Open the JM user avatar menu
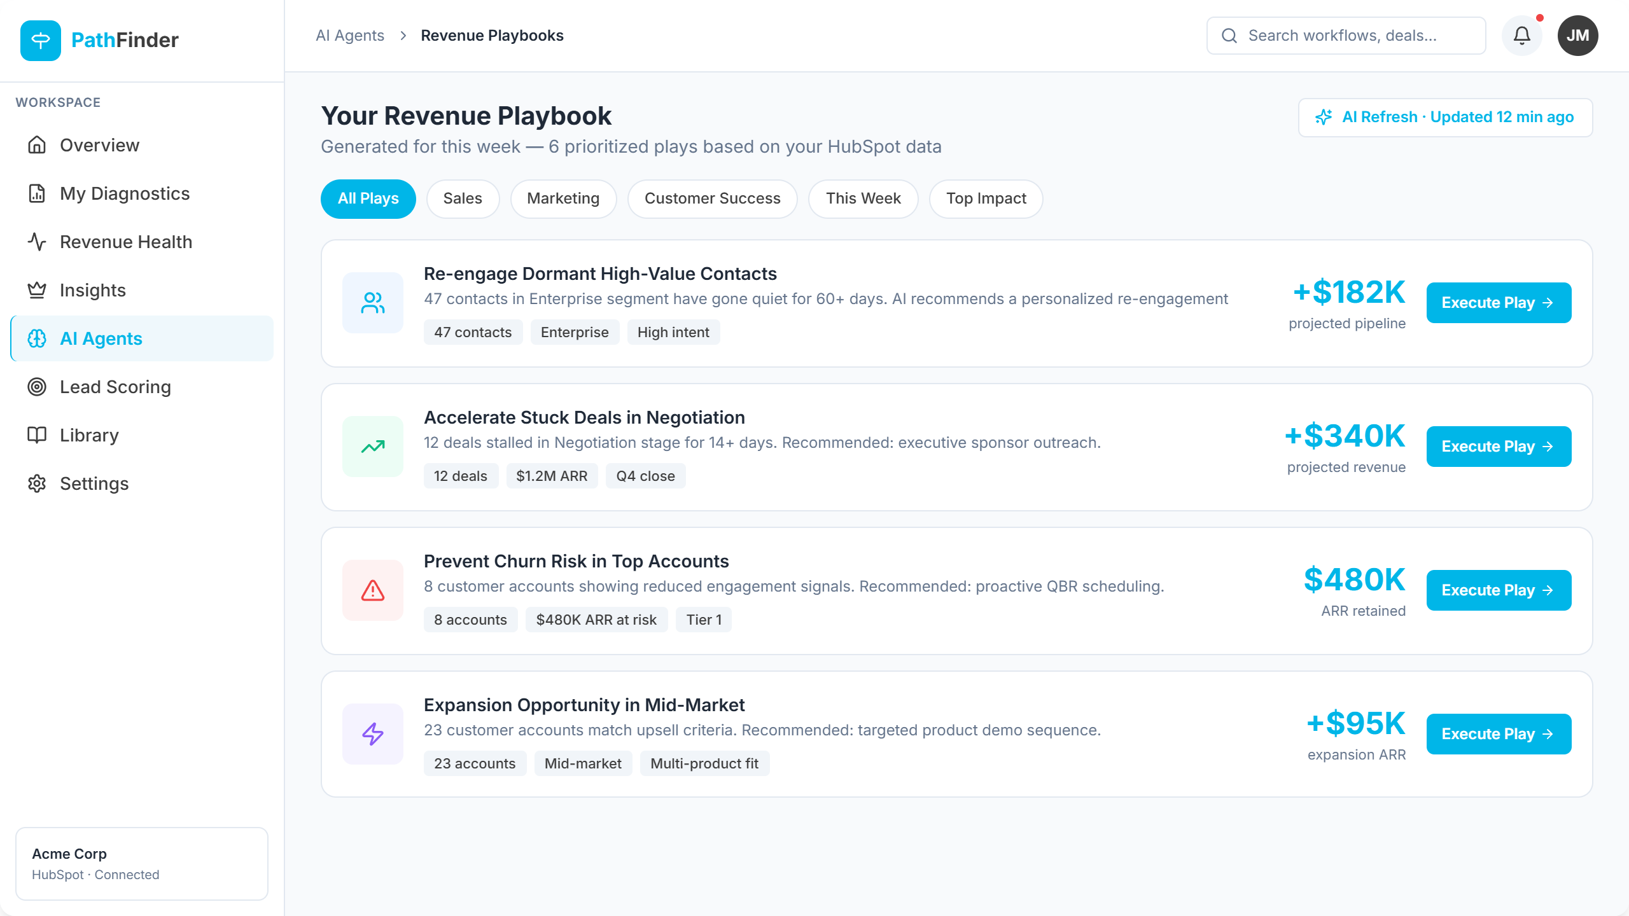 pos(1577,36)
